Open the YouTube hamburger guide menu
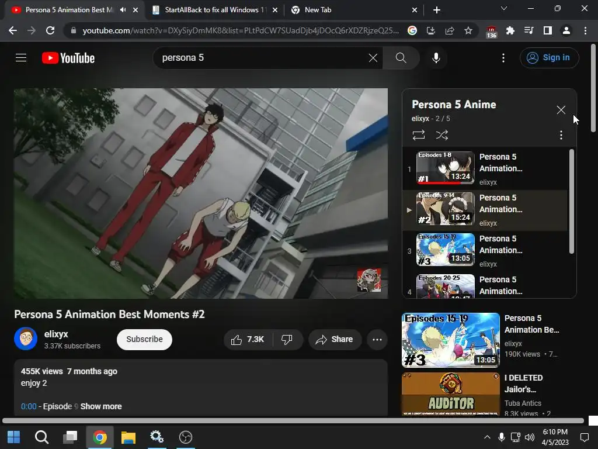Image resolution: width=598 pixels, height=449 pixels. (21, 58)
